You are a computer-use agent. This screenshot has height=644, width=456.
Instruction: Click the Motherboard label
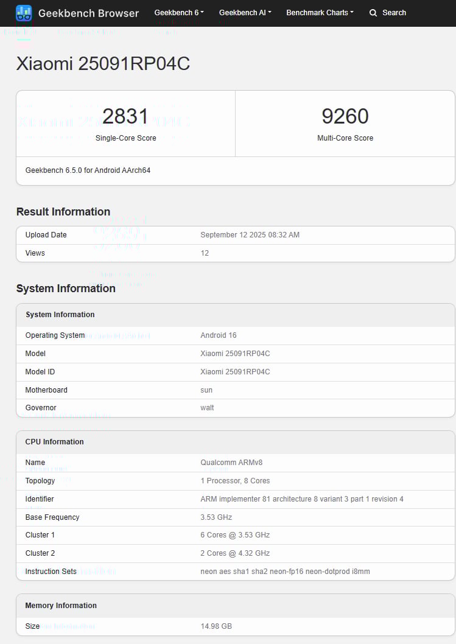point(46,390)
